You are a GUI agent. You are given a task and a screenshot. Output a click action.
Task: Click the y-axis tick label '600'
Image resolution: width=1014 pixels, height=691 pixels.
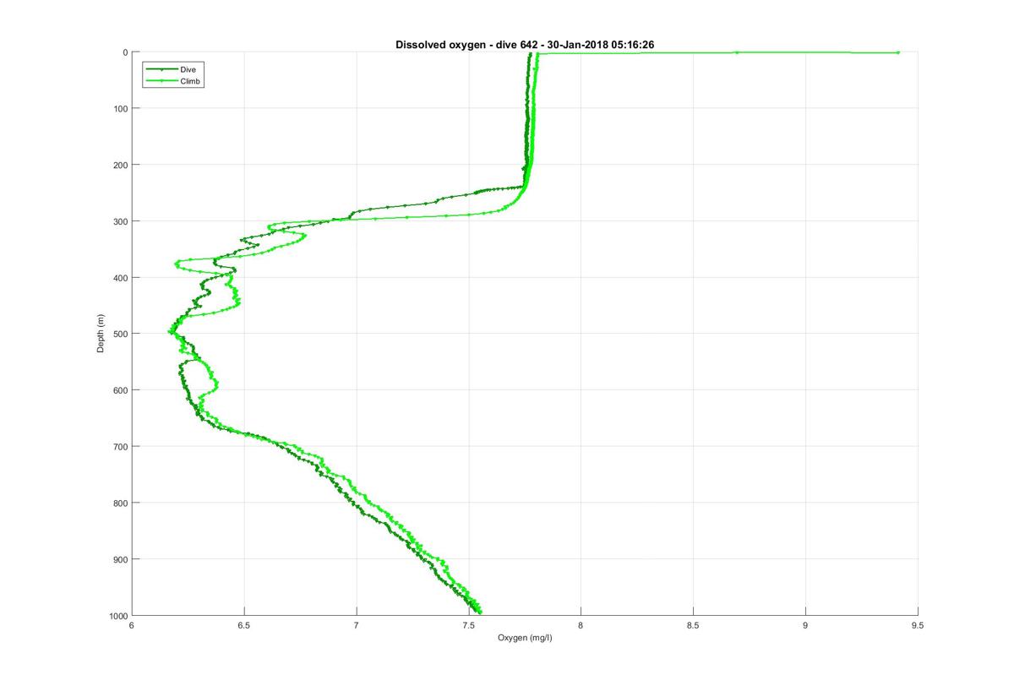(121, 390)
